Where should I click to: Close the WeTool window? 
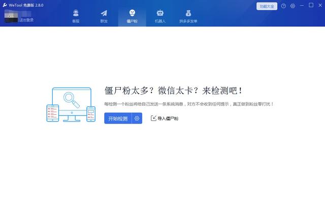click(x=320, y=6)
